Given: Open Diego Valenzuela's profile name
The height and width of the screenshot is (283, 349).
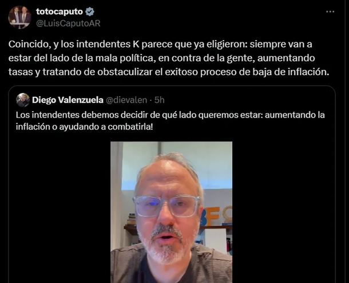Looking at the screenshot, I should pos(68,100).
